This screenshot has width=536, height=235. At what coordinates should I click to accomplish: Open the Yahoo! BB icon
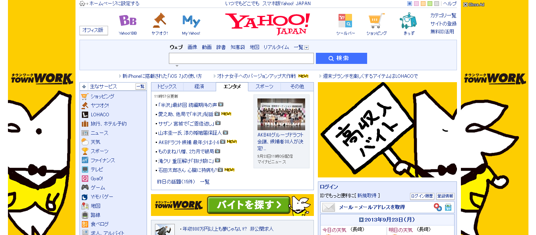point(128,21)
